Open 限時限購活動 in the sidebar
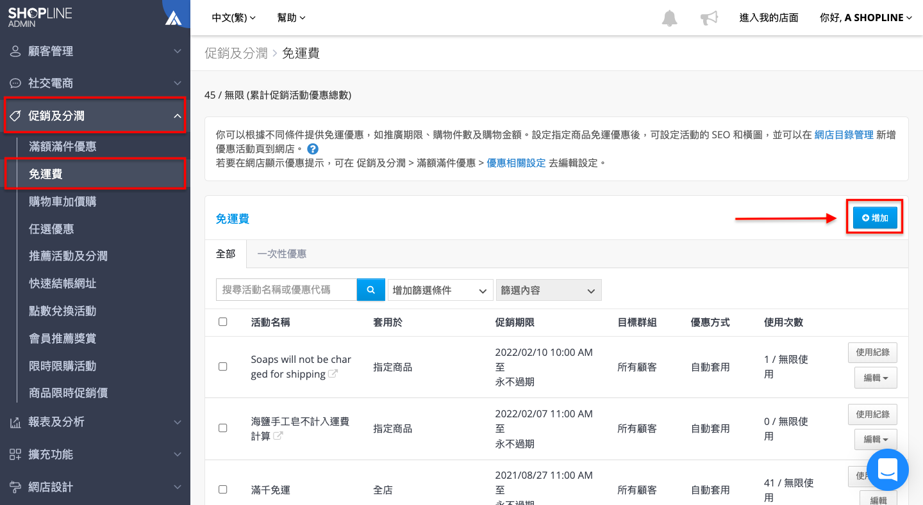The image size is (923, 505). [x=63, y=366]
